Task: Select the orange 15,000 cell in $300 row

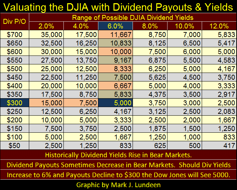Action: (x=46, y=102)
